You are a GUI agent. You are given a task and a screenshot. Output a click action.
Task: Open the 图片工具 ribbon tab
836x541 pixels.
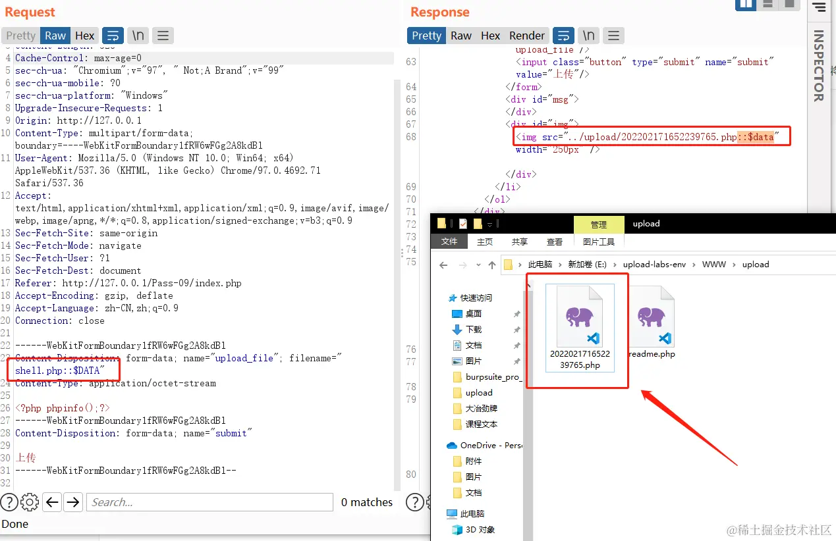[599, 242]
